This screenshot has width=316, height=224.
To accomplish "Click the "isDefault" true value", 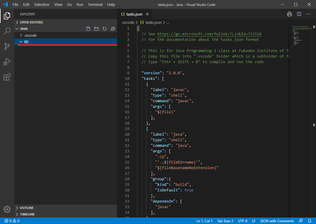I will (189, 190).
